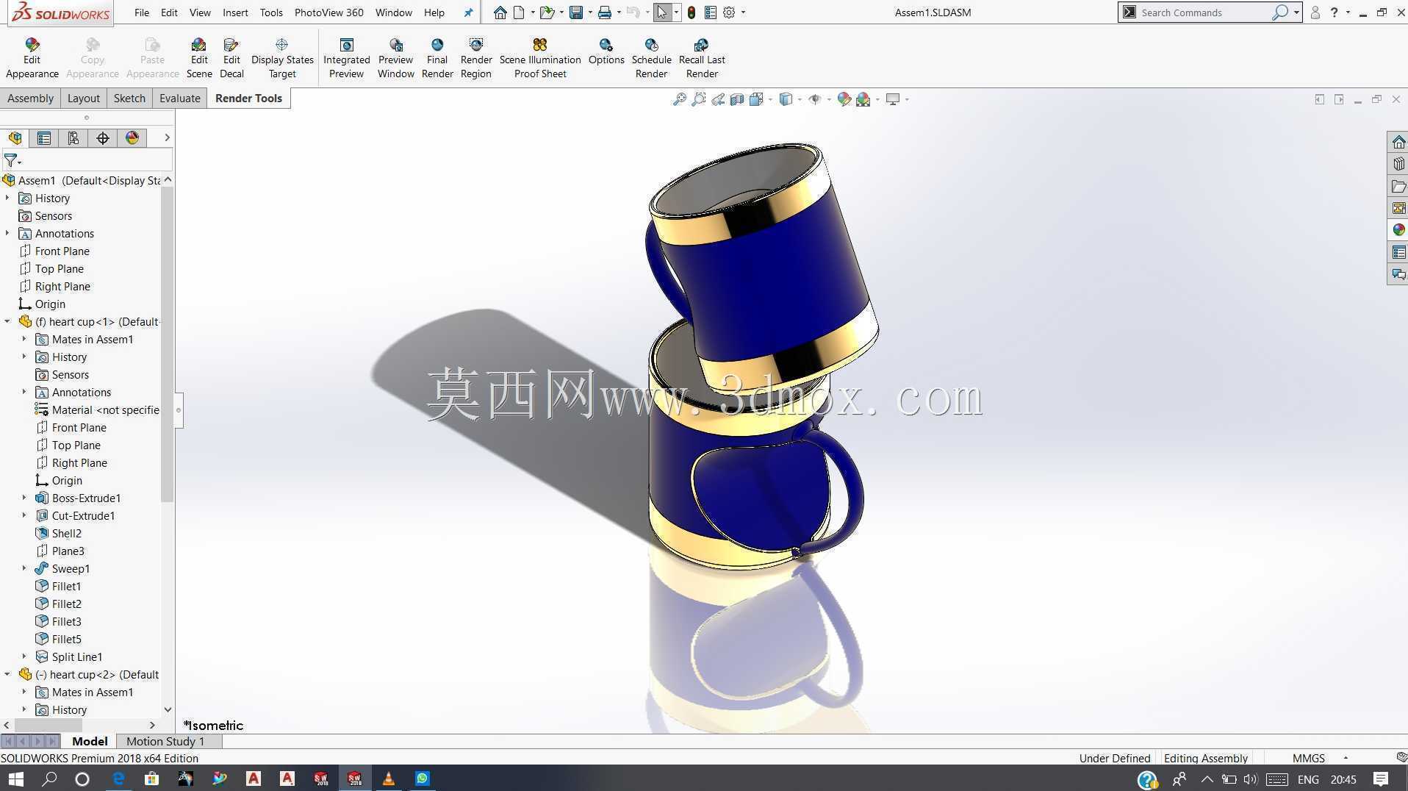Image resolution: width=1408 pixels, height=791 pixels.
Task: Launch Final Render
Action: 437,58
